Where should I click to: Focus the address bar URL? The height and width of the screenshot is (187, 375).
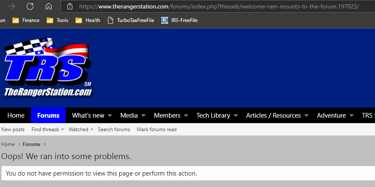[219, 6]
